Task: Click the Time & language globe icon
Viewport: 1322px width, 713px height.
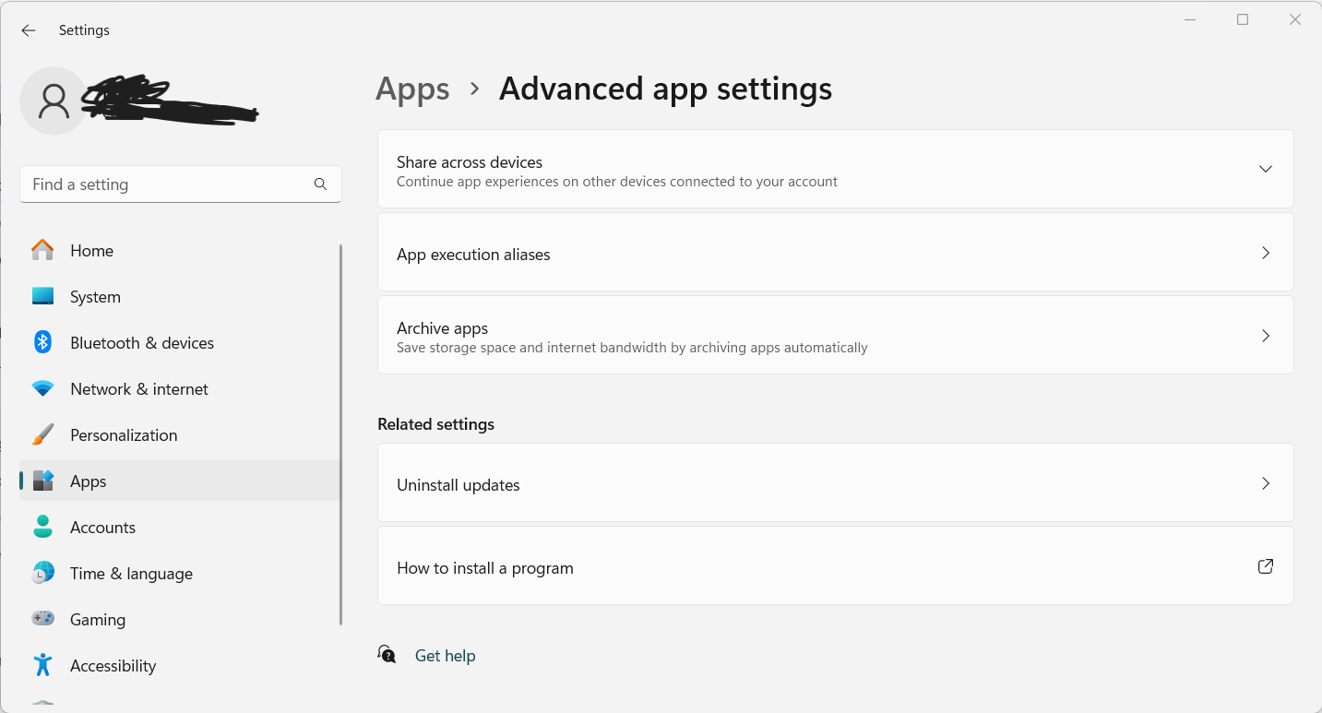Action: [42, 573]
